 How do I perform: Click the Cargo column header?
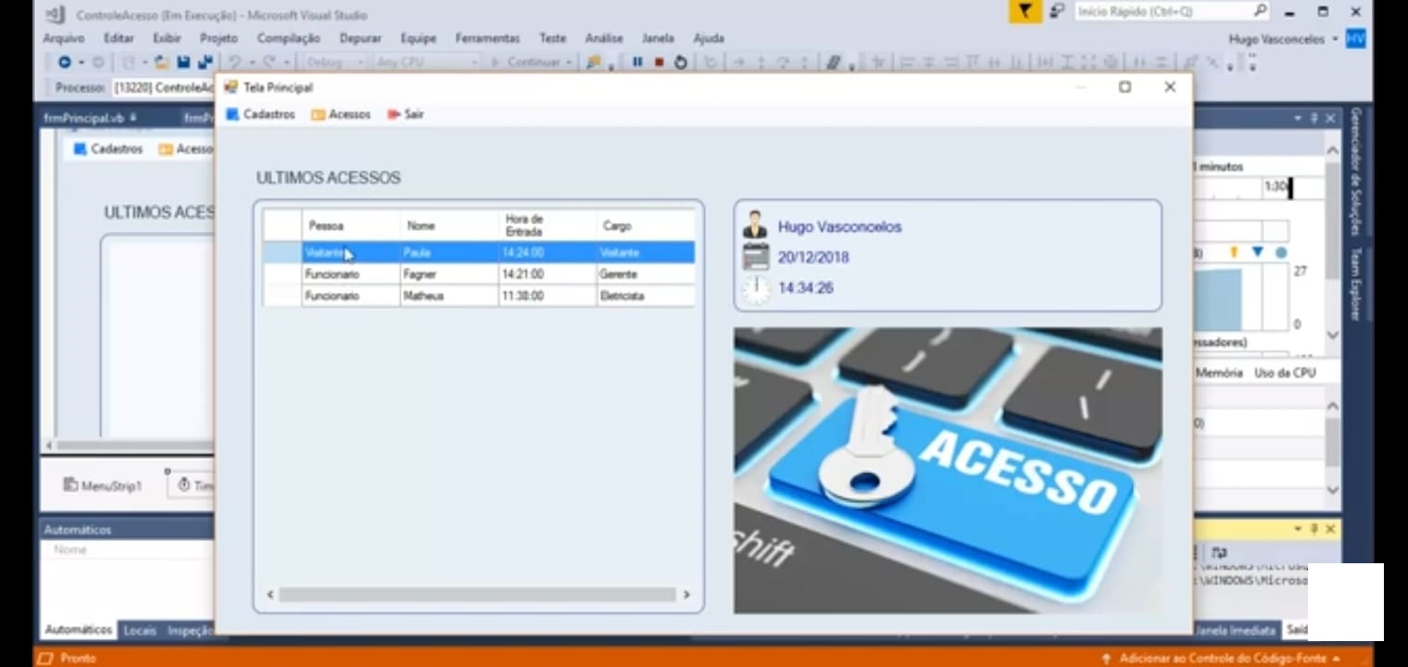click(646, 225)
